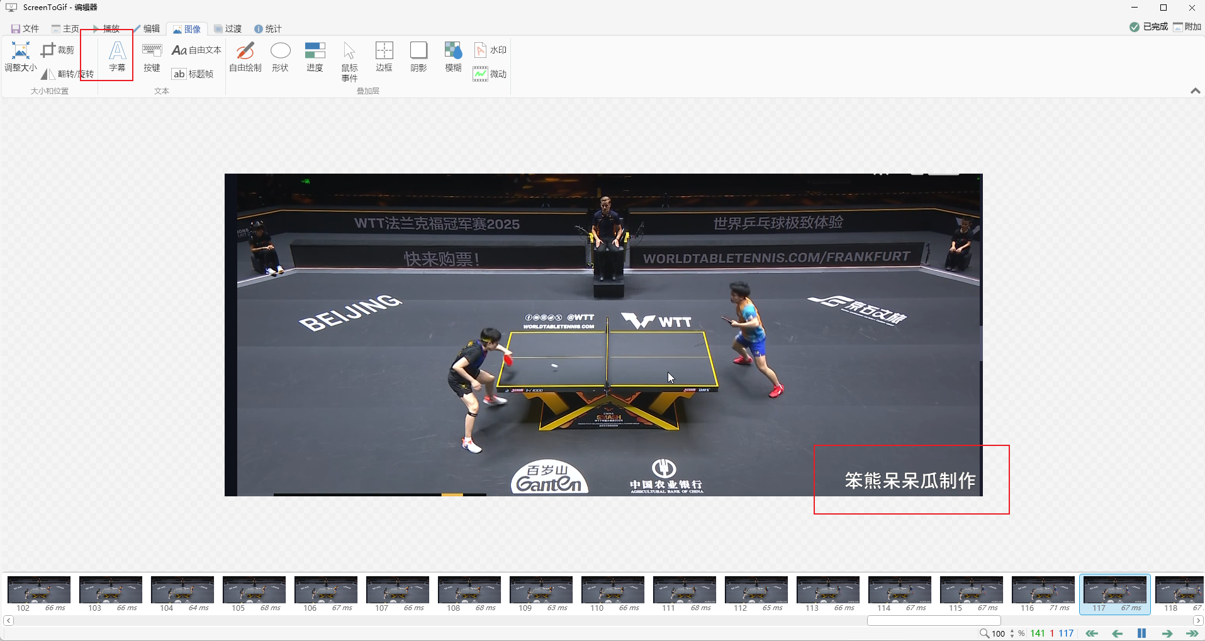
Task: Click the Key Strokes (按键) icon
Action: [x=152, y=57]
